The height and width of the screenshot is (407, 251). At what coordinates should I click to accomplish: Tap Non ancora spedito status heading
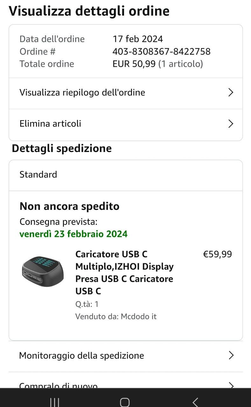point(69,206)
